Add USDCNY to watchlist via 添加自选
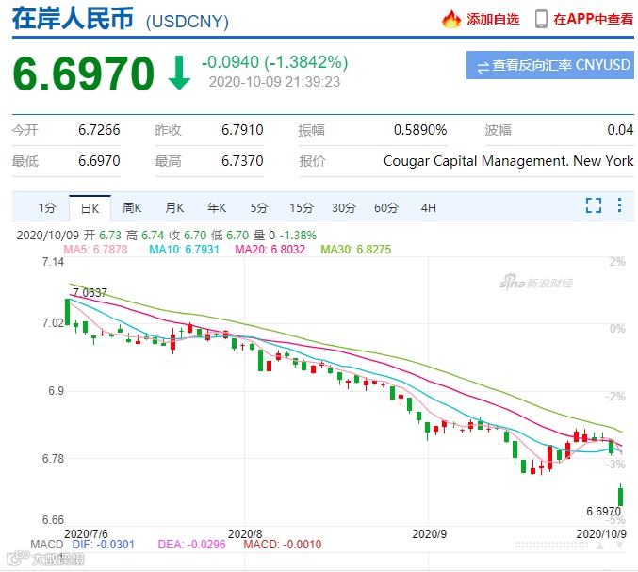The height and width of the screenshot is (572, 638). pos(493,19)
